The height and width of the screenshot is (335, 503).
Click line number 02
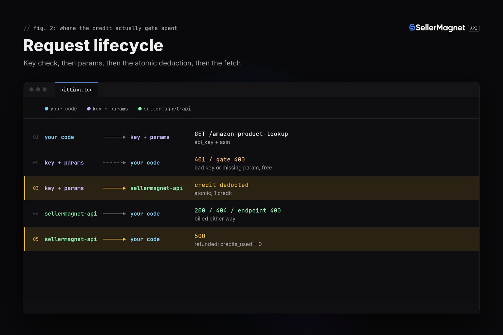click(x=36, y=163)
